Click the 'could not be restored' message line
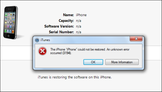 click(90, 49)
